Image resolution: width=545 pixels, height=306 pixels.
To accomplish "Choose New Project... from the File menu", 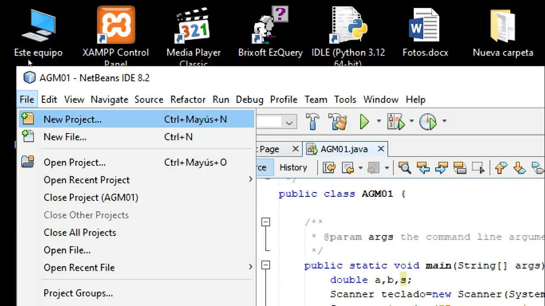I will (x=136, y=119).
